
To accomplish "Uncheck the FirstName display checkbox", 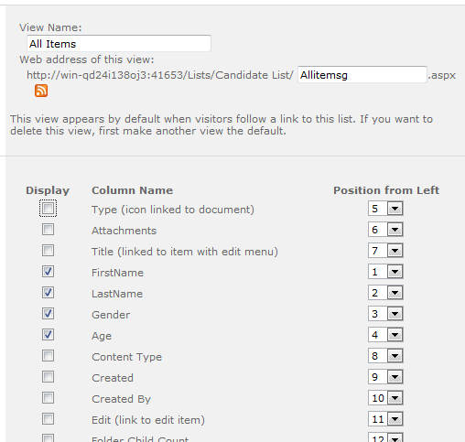I will click(x=48, y=272).
